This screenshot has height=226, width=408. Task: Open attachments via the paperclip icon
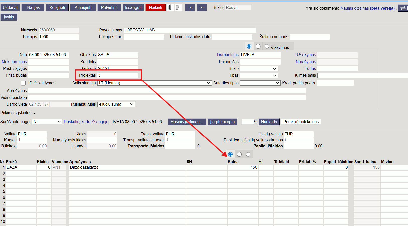click(170, 7)
